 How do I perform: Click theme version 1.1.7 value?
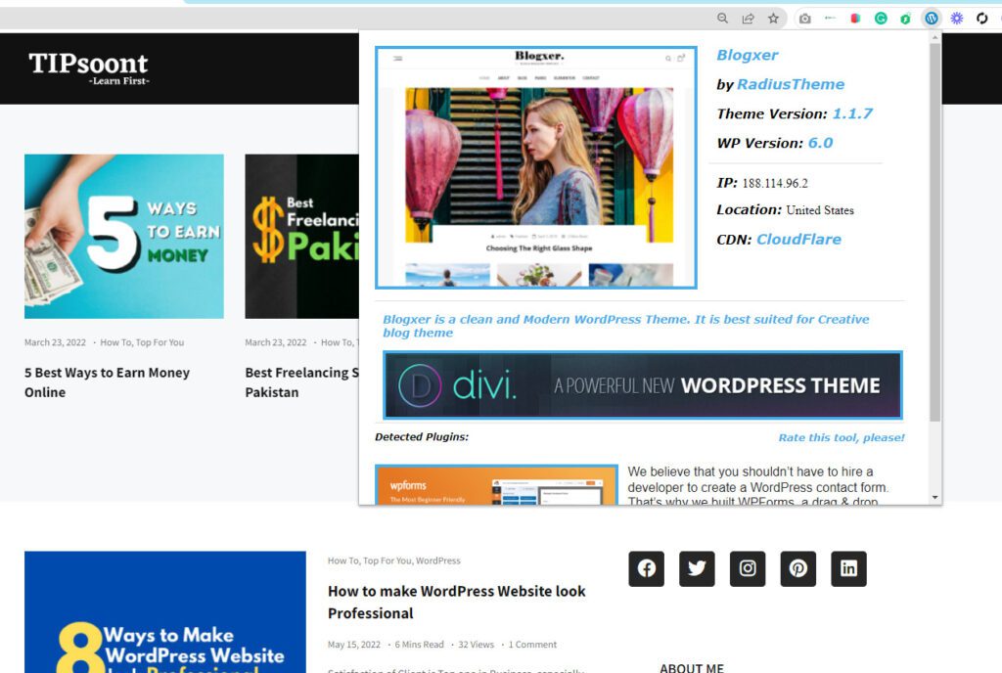[852, 113]
